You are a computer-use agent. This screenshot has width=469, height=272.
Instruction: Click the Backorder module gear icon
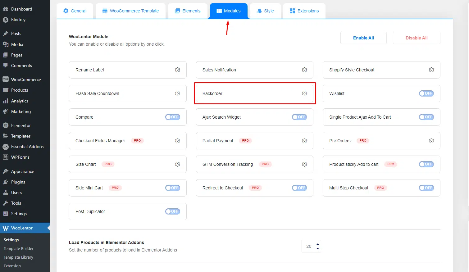pos(304,93)
